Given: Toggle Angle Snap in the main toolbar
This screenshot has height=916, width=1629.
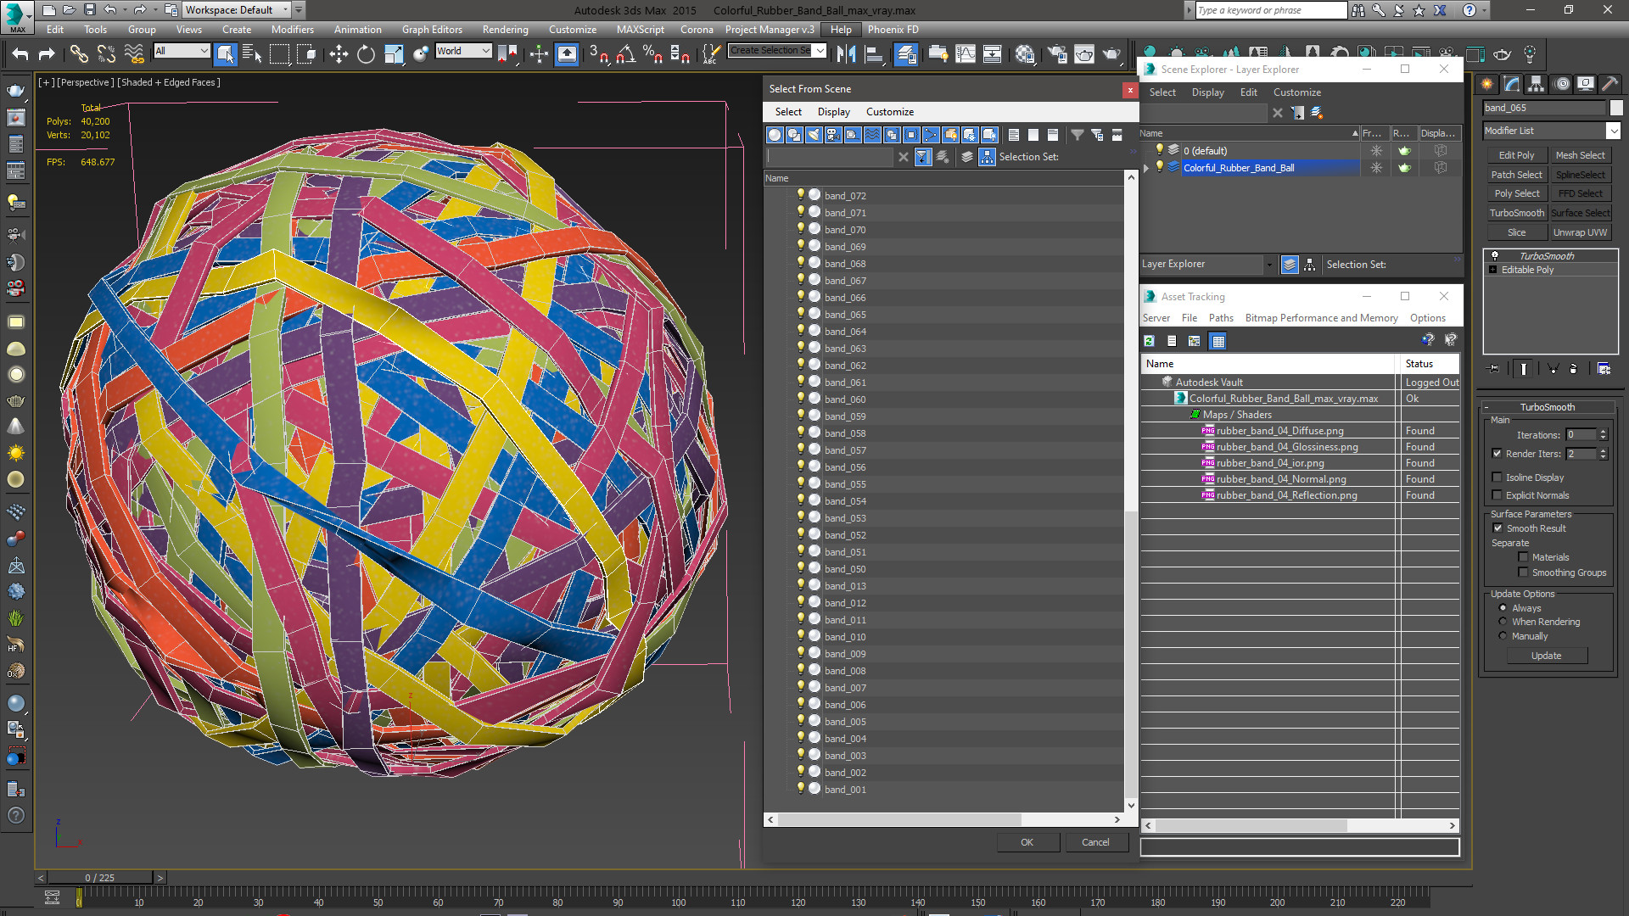Looking at the screenshot, I should (x=625, y=54).
